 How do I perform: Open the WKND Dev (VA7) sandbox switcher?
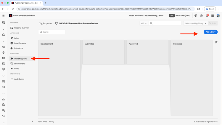[x=179, y=16]
